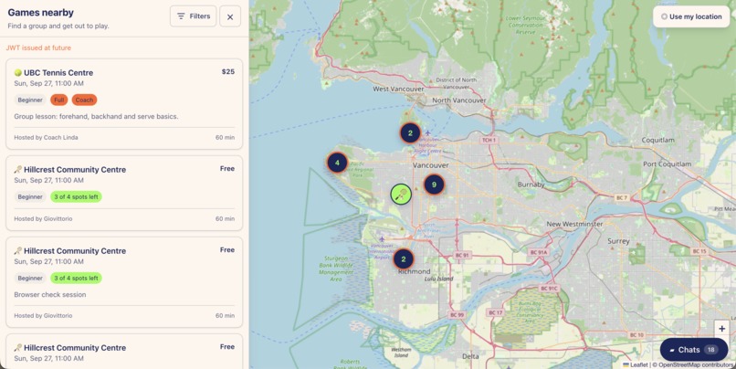This screenshot has width=736, height=369.
Task: Click 'Hosted by Coach Linda' text
Action: coord(46,138)
